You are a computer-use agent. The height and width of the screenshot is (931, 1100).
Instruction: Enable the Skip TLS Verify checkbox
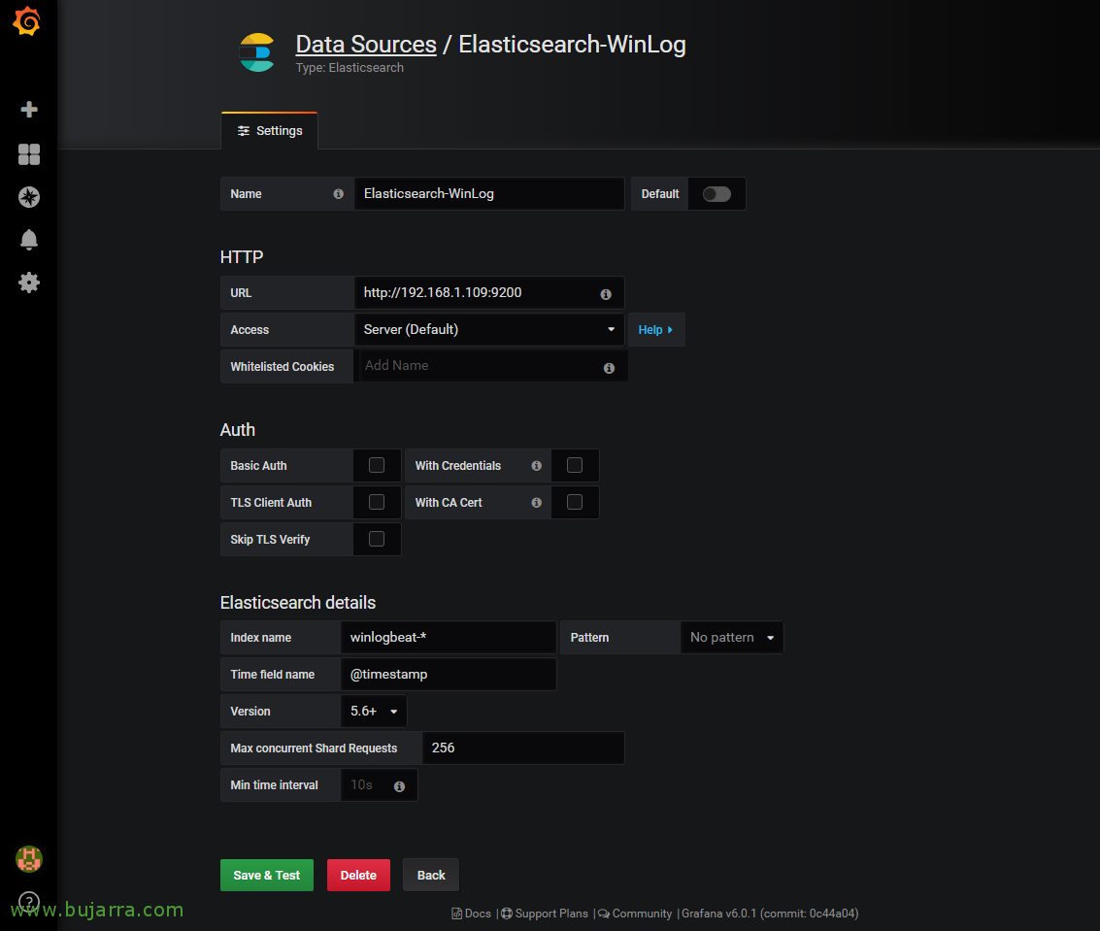pos(377,539)
